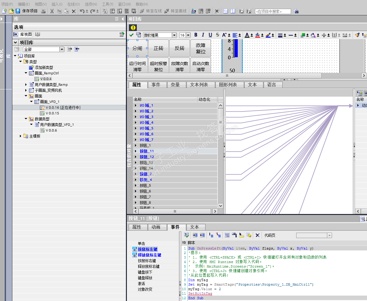Click the scissors cut icon

[x=52, y=11]
